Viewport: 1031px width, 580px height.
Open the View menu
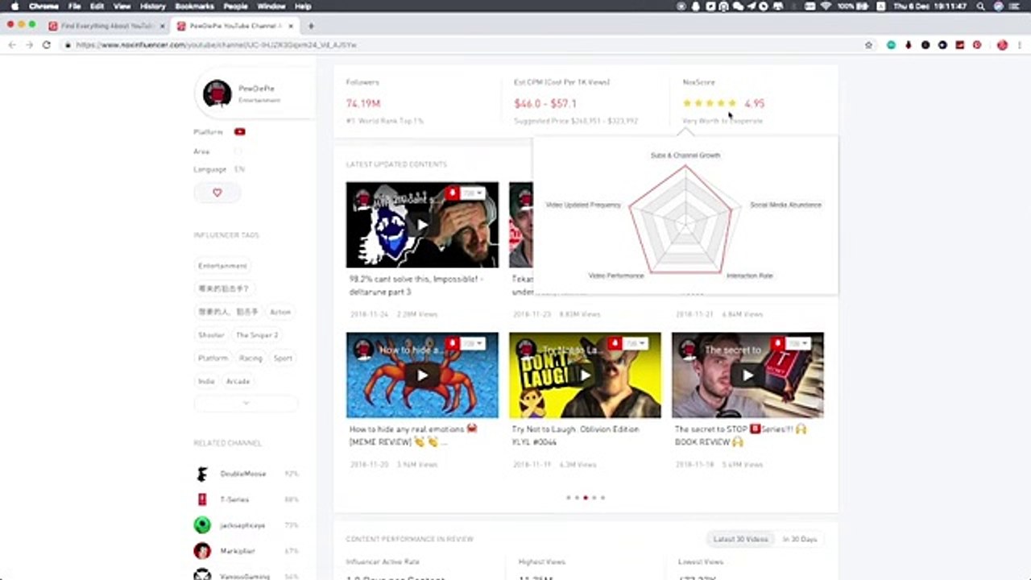coord(122,6)
